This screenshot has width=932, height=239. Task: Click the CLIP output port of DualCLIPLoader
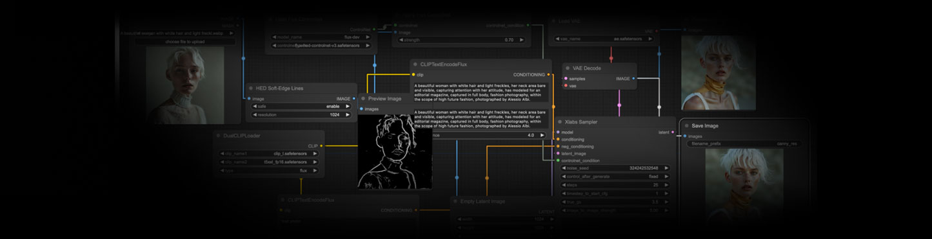[321, 146]
